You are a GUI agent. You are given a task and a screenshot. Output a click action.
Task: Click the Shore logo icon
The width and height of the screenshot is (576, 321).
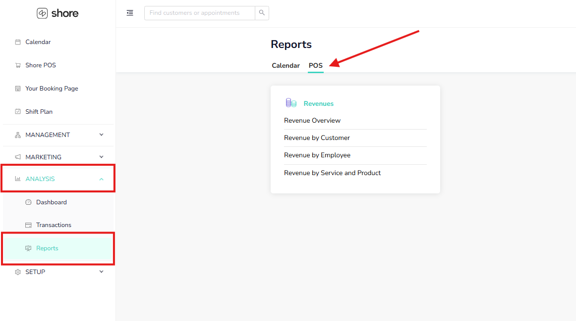tap(42, 13)
